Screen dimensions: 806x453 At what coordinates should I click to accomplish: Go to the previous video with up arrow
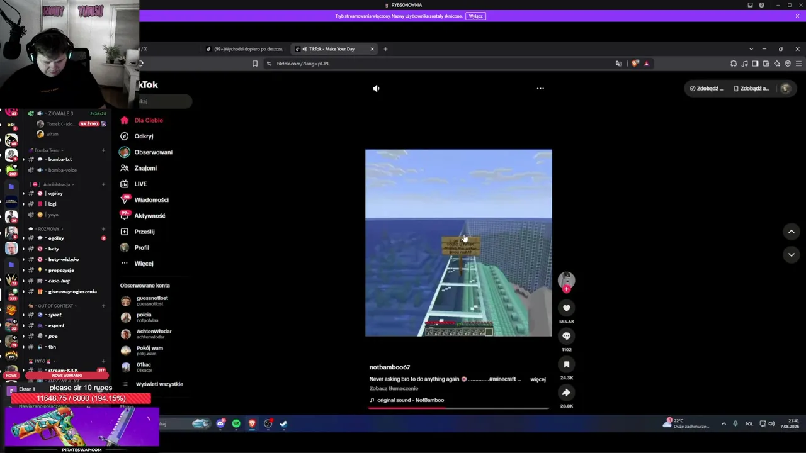tap(792, 232)
